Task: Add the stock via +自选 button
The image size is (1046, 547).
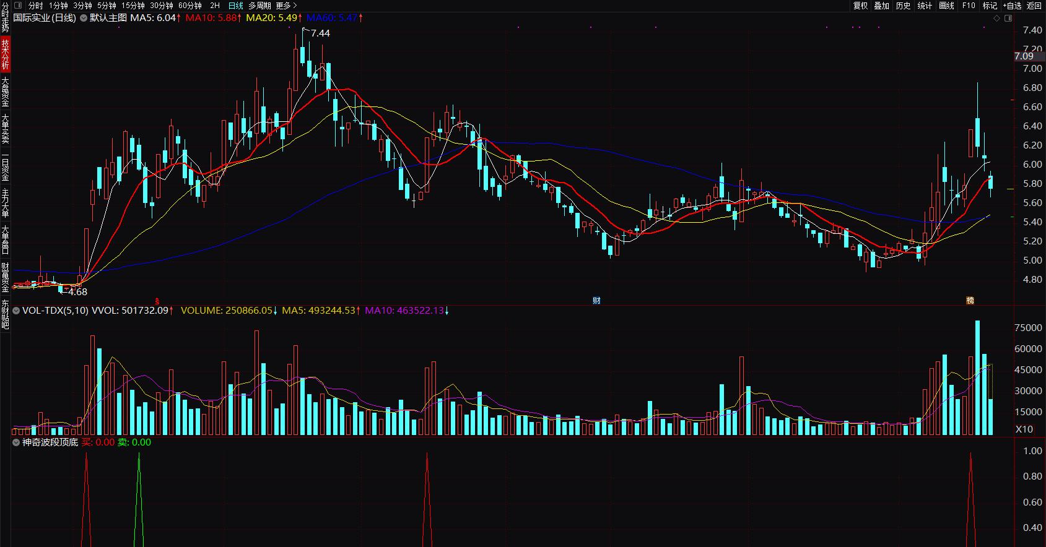Action: [1011, 6]
